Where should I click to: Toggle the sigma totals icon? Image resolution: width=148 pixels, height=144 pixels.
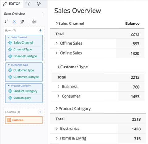coord(14,21)
